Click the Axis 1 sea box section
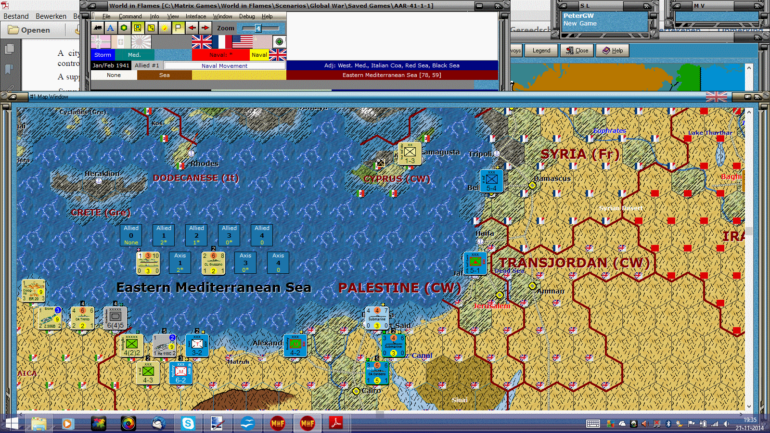The height and width of the screenshot is (433, 770). pos(180,263)
